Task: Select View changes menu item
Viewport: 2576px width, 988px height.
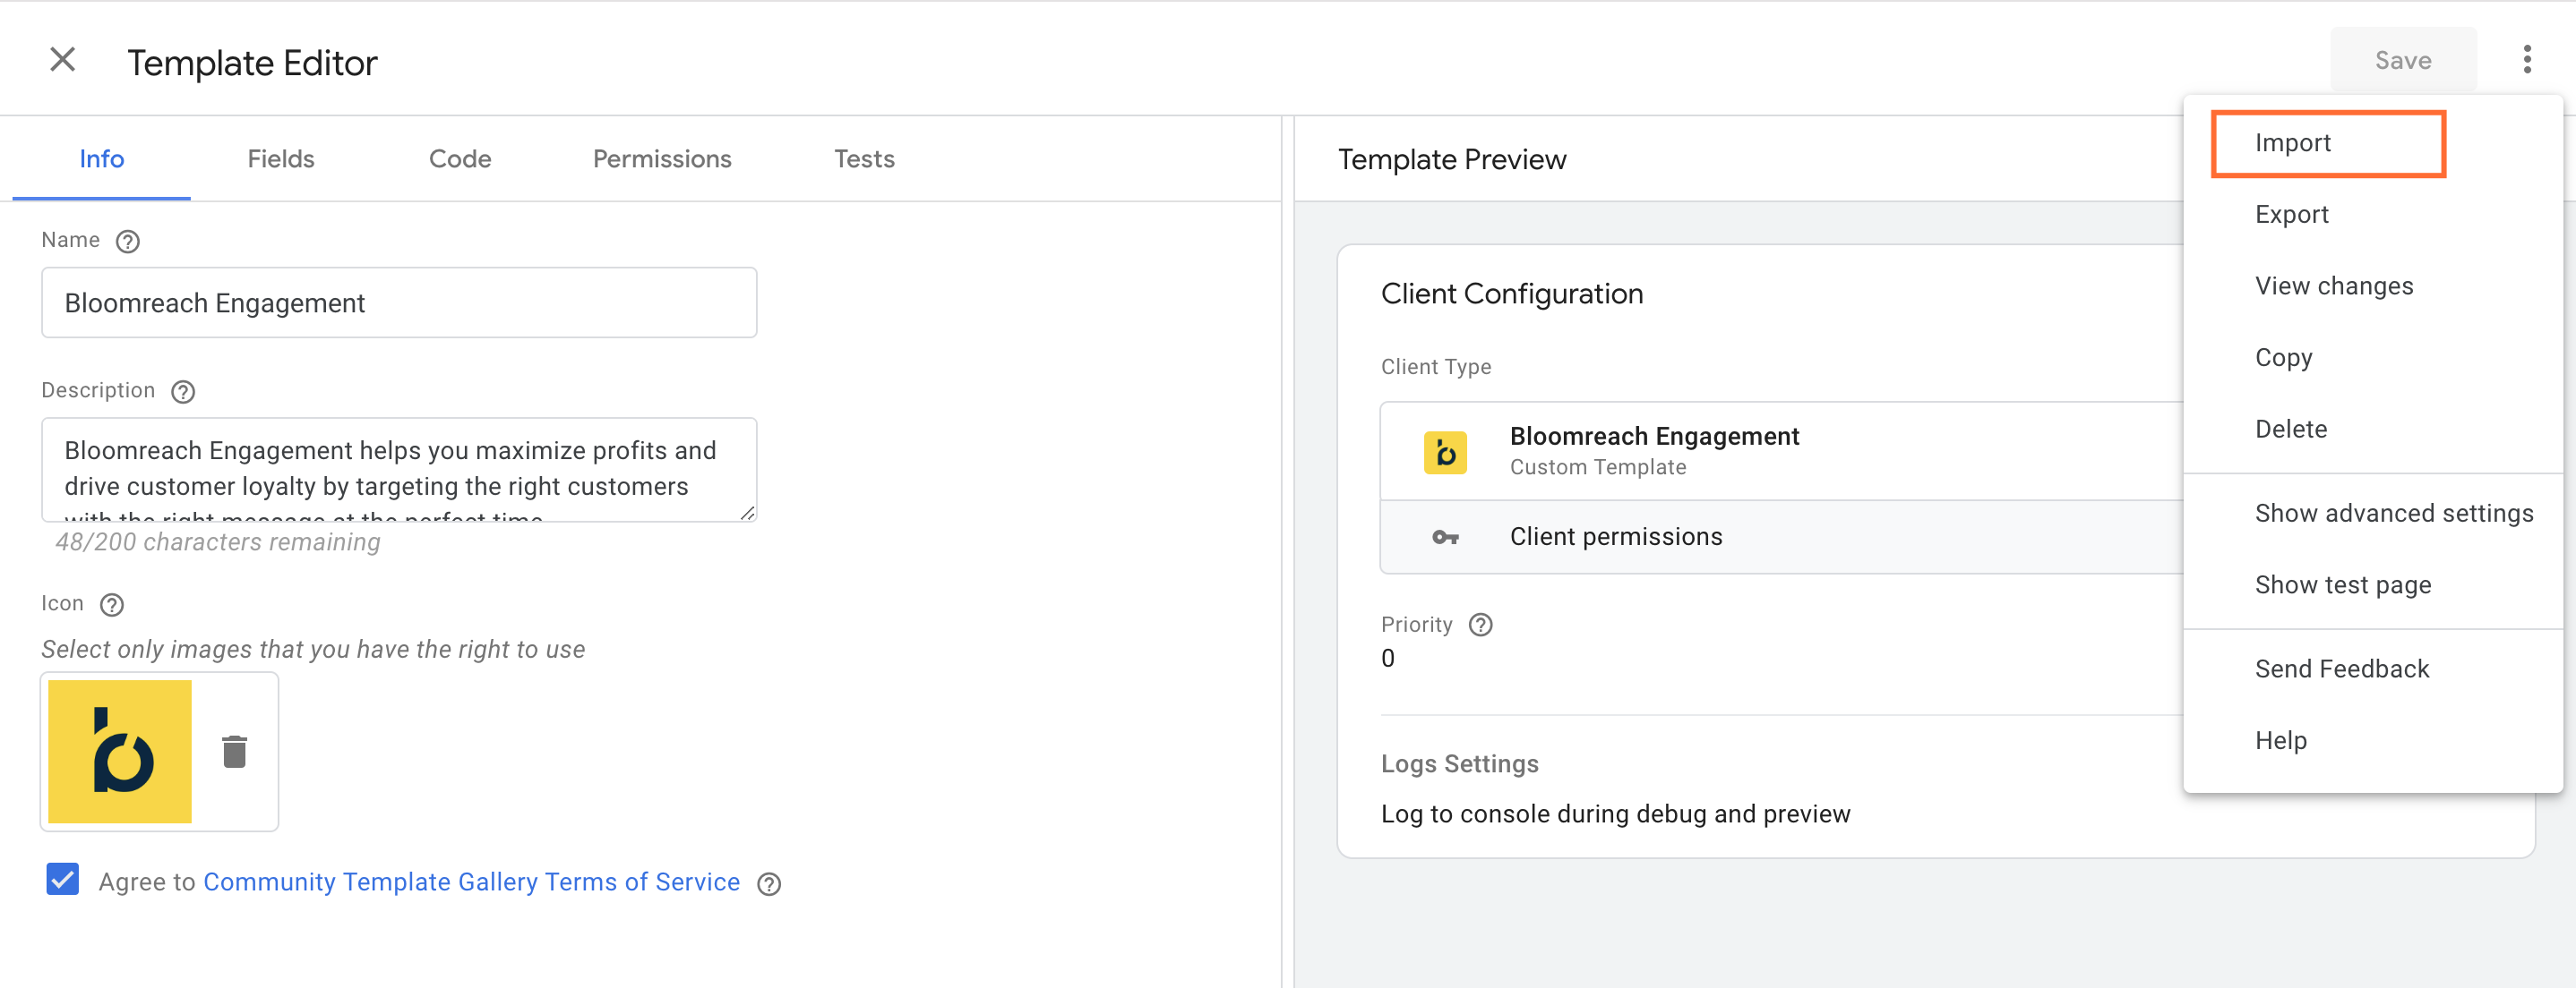Action: [x=2373, y=286]
